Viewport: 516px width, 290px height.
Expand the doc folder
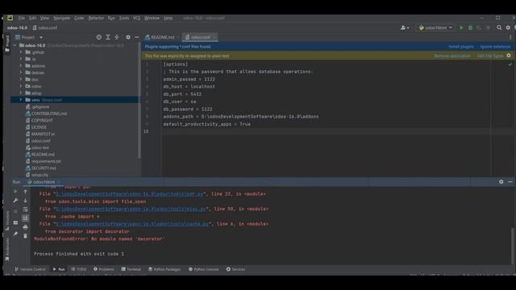point(21,79)
